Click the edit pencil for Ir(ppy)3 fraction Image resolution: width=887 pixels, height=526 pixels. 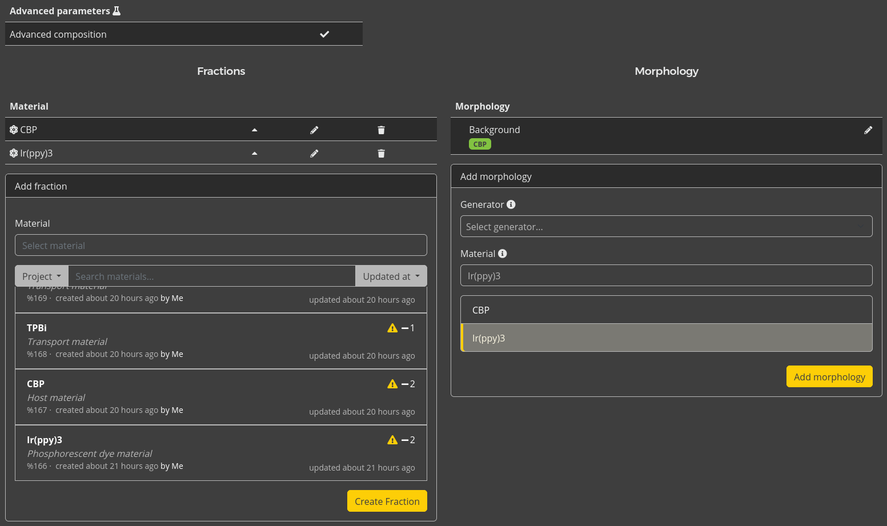314,154
